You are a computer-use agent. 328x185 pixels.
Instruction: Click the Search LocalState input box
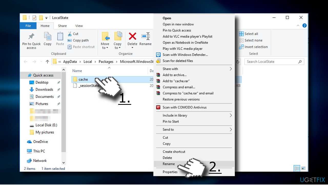click(x=272, y=62)
